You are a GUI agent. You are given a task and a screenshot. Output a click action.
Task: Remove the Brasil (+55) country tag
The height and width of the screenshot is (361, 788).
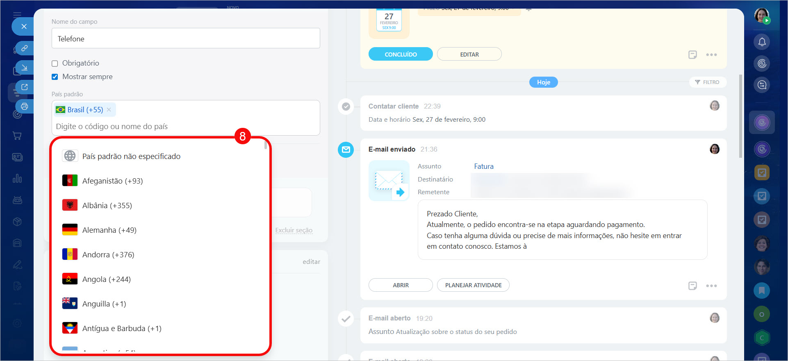click(x=109, y=110)
